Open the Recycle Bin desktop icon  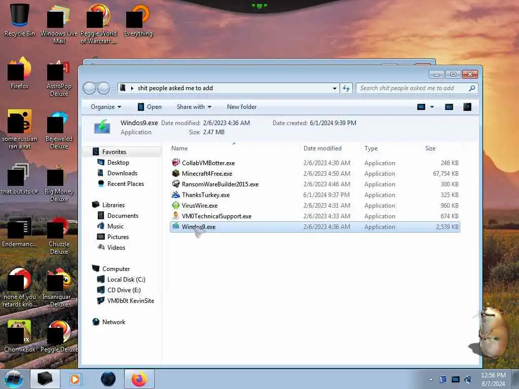coord(20,19)
